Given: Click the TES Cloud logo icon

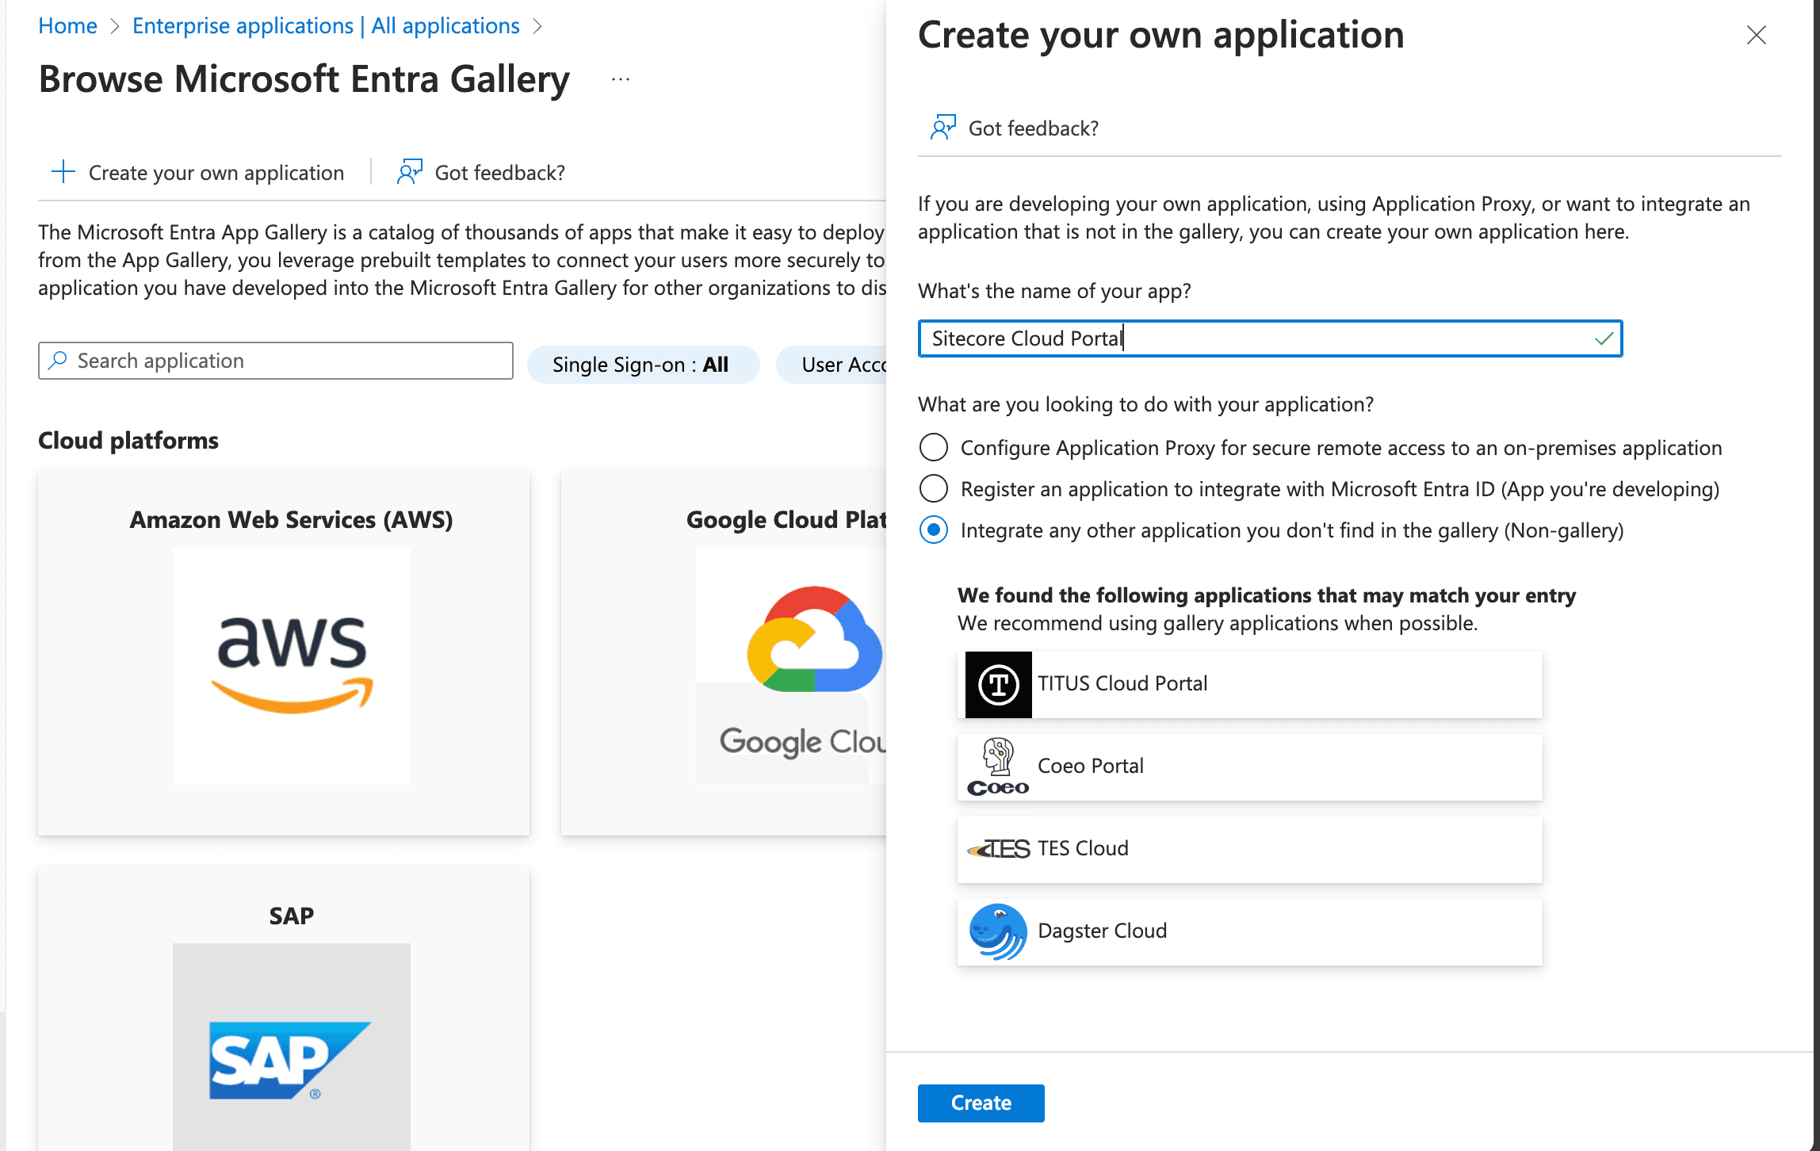Looking at the screenshot, I should pos(998,849).
